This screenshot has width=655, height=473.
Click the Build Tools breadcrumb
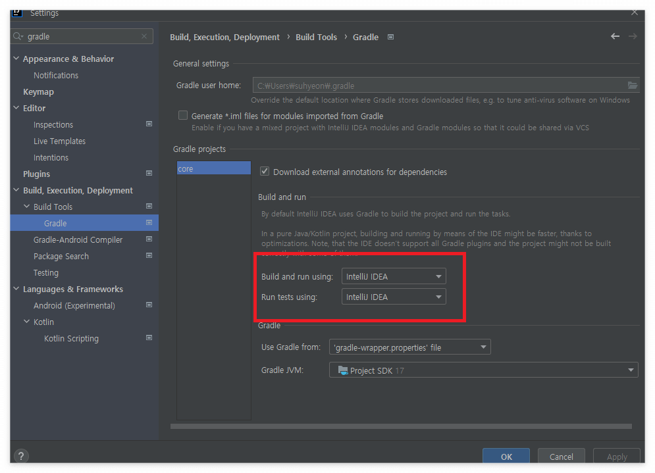point(316,37)
